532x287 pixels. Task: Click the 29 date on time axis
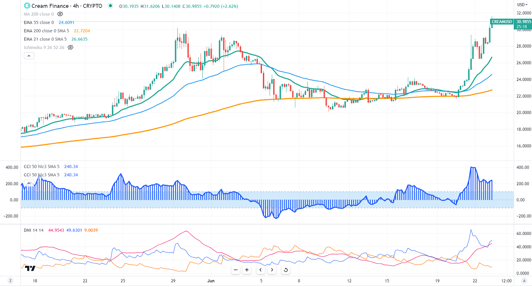pos(173,281)
